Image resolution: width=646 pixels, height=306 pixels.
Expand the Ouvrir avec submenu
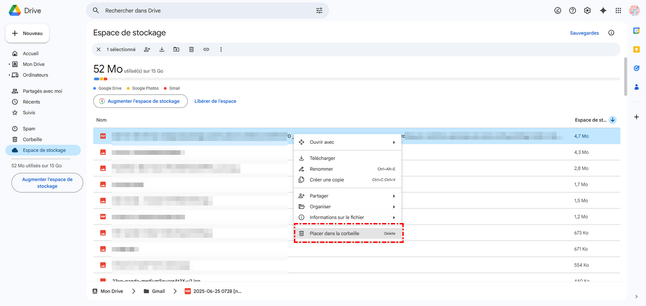394,142
